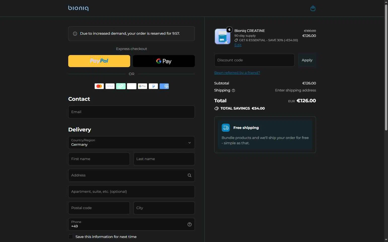Focus the Phone number field
The width and height of the screenshot is (388, 242).
click(x=131, y=224)
